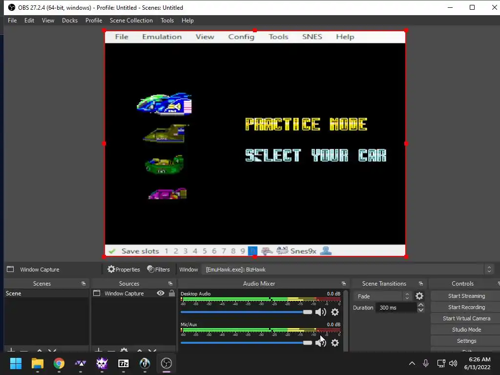Click the "Desktop Audio" label text

[x=195, y=293]
